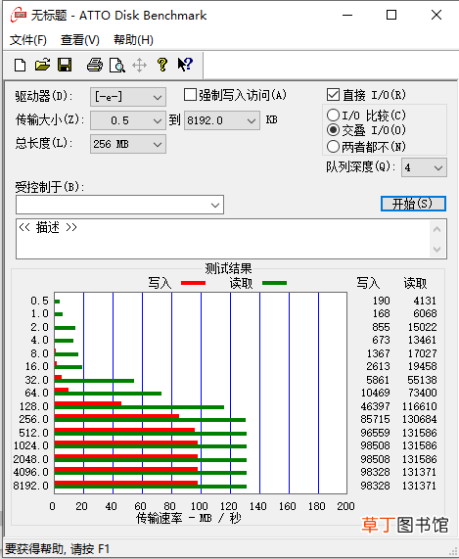This screenshot has width=459, height=559.
Task: Click the move crosshair toolbar icon
Action: click(x=139, y=66)
